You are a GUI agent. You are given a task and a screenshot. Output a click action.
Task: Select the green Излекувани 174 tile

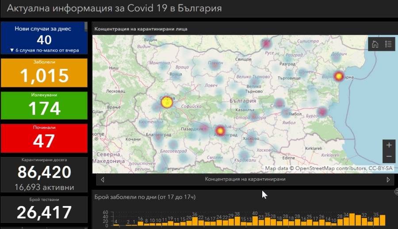(44, 105)
